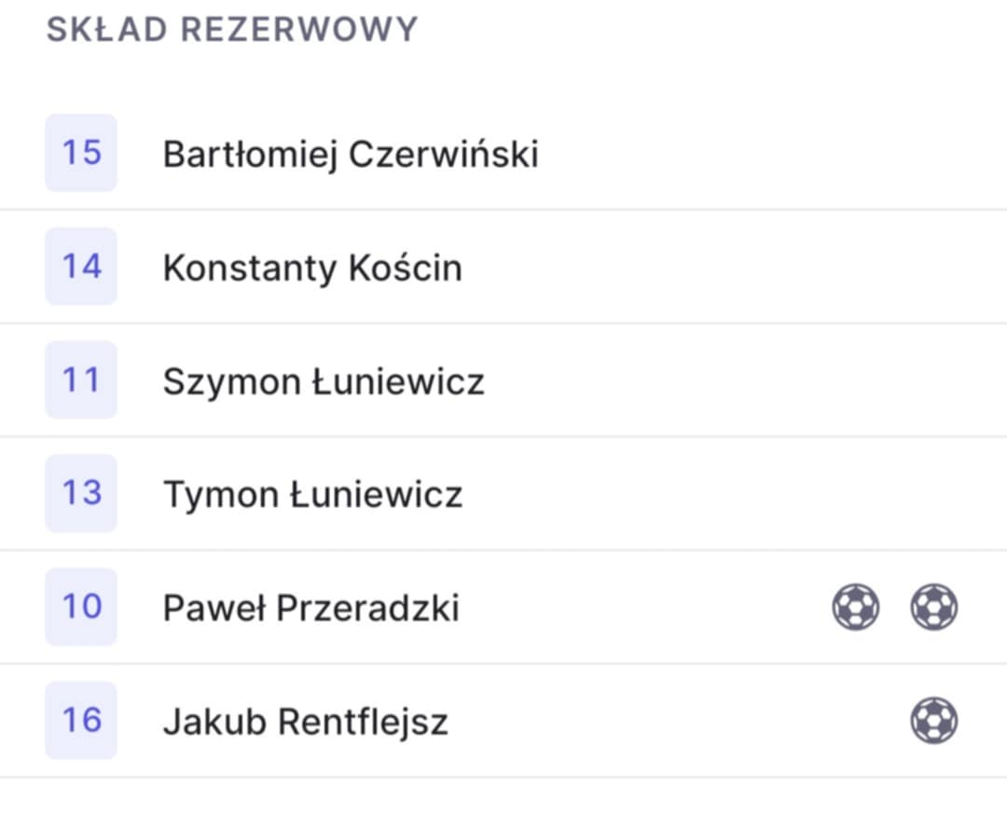Open player Jakub Rentflejsz
Viewport: 1007px width, 813px height.
pyautogui.click(x=306, y=722)
